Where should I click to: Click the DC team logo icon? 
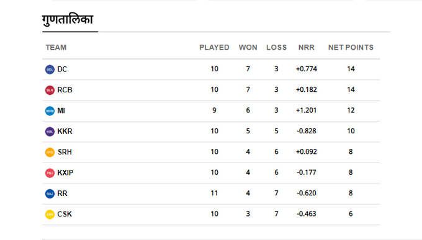coord(50,69)
